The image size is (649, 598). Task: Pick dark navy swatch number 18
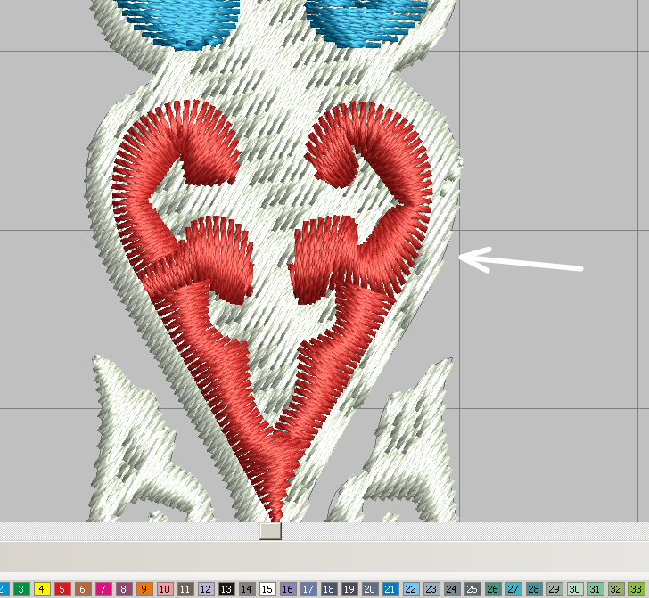(329, 589)
